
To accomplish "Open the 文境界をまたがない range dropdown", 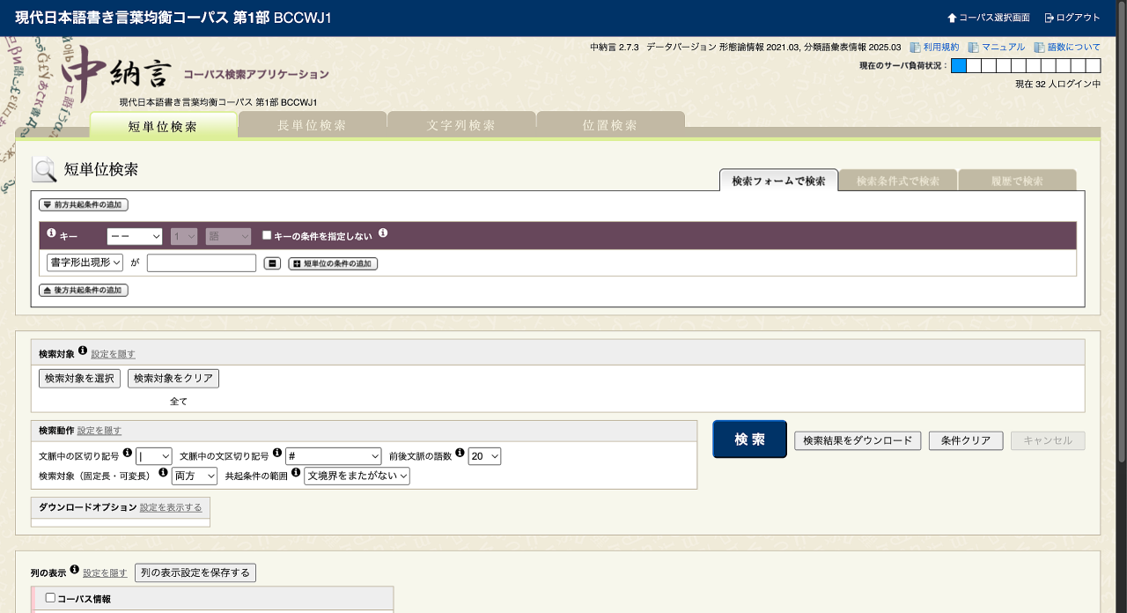I will click(x=357, y=476).
